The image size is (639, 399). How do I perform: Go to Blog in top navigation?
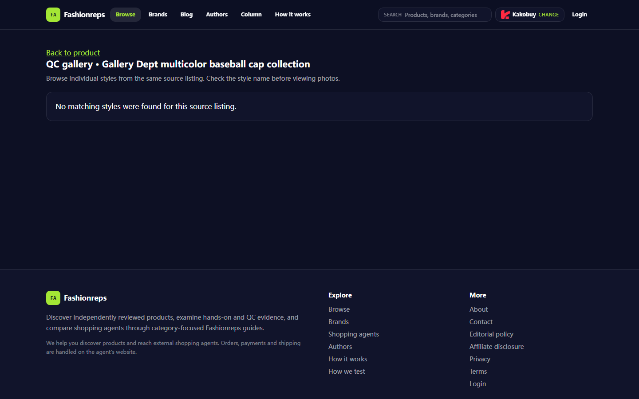(186, 15)
